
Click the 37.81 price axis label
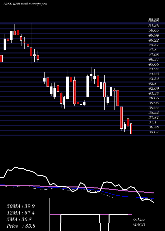point(153,117)
